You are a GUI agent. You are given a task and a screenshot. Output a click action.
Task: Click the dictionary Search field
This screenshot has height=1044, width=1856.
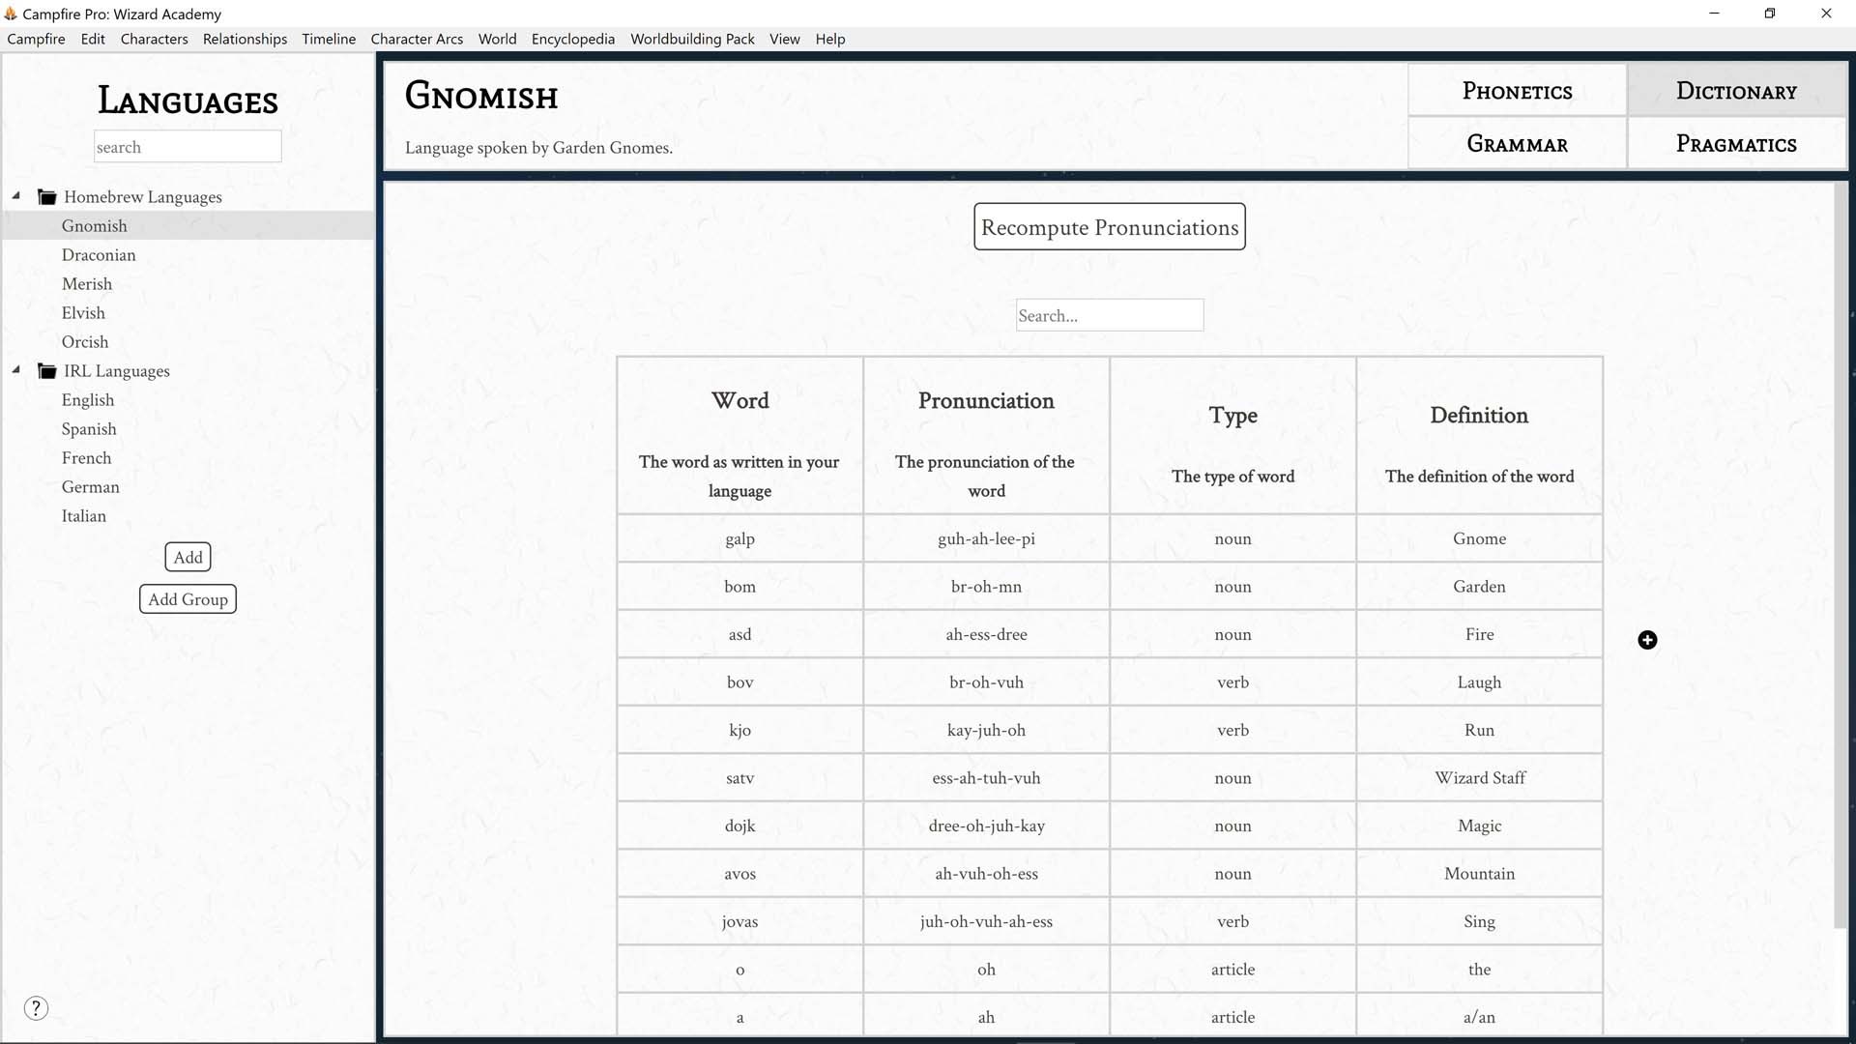[x=1109, y=314]
